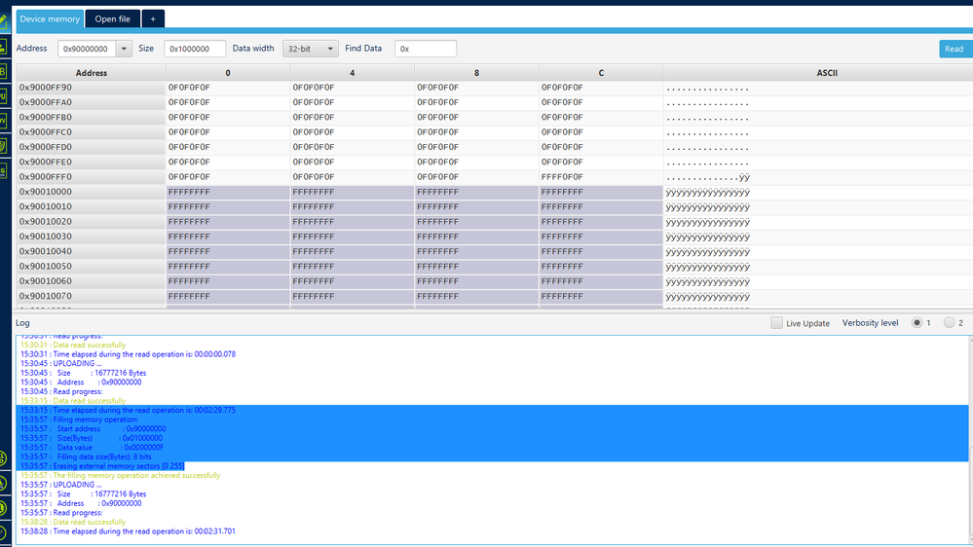
Task: Switch to the Open file tab
Action: [x=112, y=19]
